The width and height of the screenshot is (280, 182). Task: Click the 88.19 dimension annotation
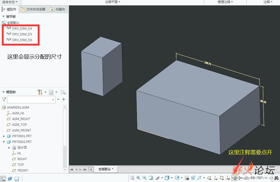tap(263, 102)
